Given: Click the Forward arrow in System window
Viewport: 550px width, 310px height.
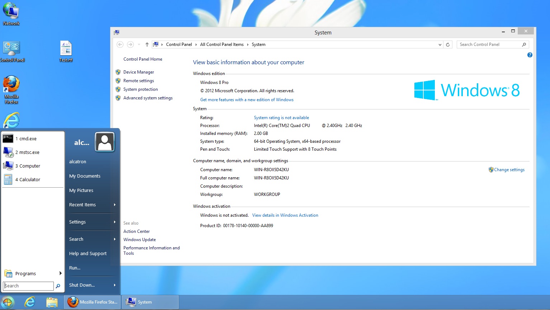Looking at the screenshot, I should (130, 44).
